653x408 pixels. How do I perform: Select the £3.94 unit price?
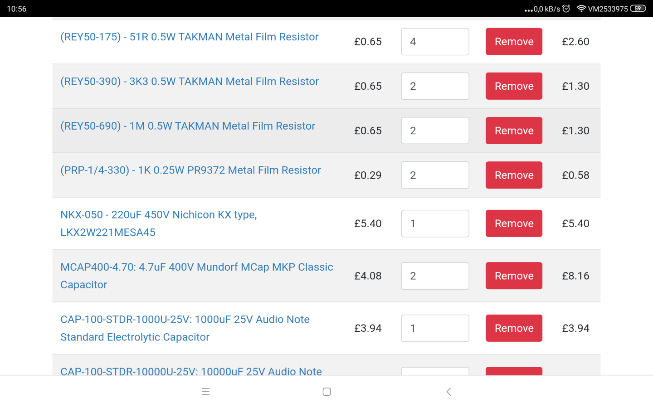pos(368,328)
